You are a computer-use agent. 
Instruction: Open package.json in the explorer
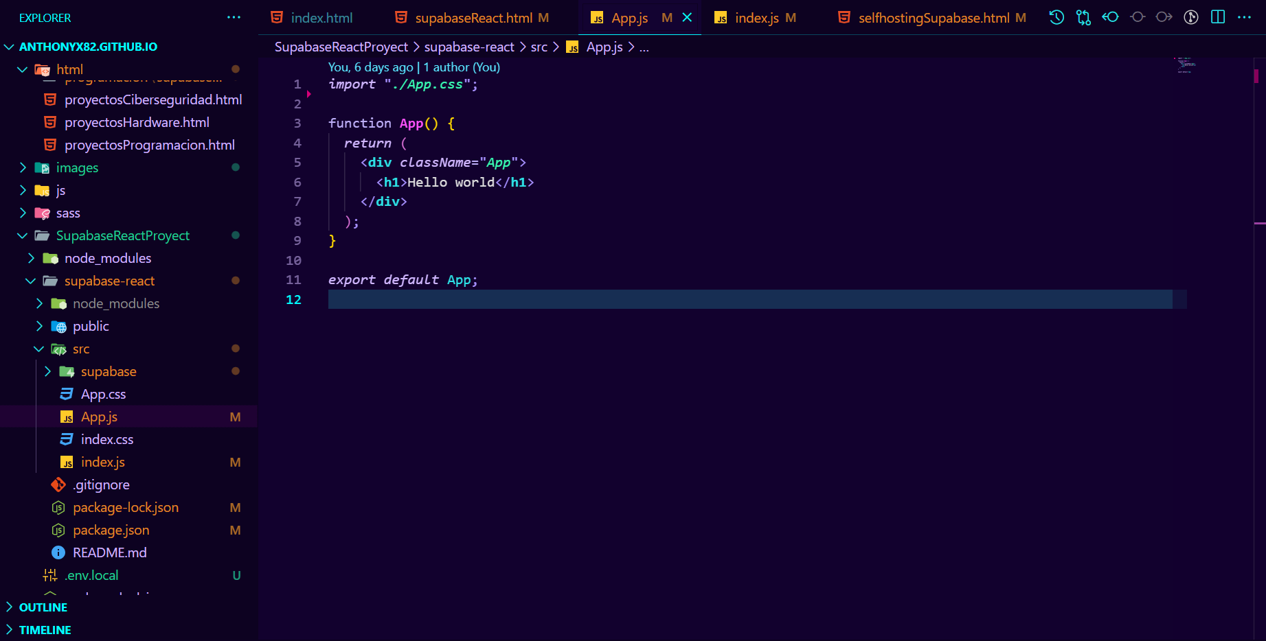[x=111, y=530]
